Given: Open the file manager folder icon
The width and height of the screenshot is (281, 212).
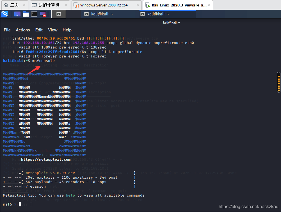Looking at the screenshot, I should point(26,14).
